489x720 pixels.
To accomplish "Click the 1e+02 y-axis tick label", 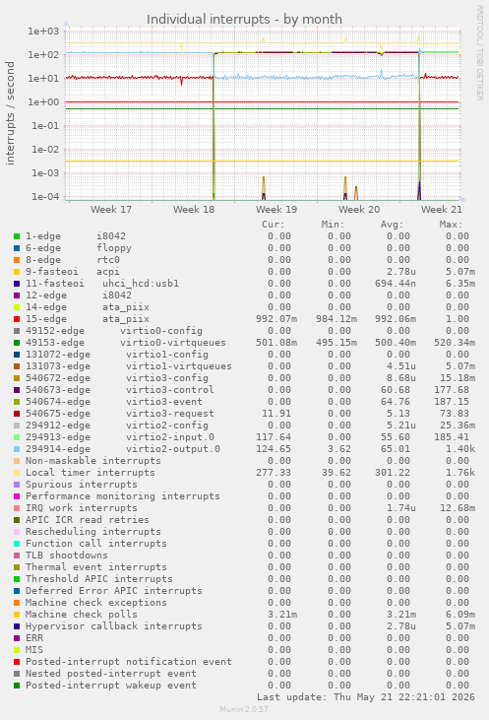I will pos(43,54).
